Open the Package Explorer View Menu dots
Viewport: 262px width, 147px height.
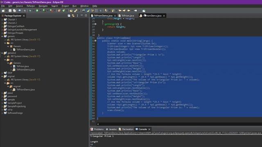point(77,16)
